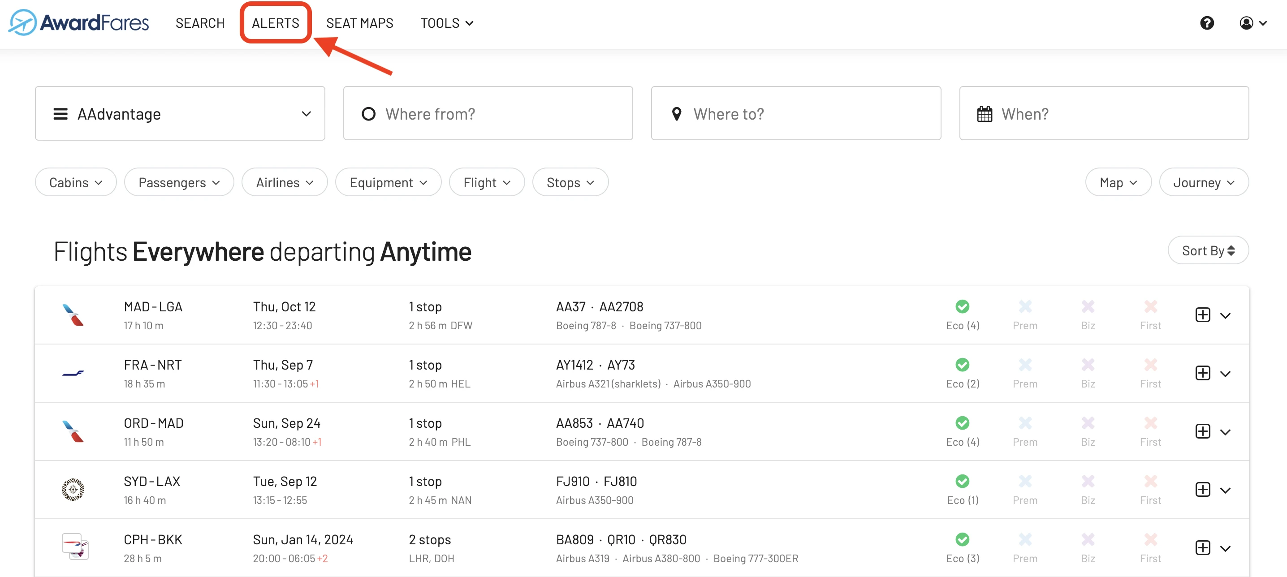1287x577 pixels.
Task: Click the MAD-LGA route text
Action: [x=153, y=306]
